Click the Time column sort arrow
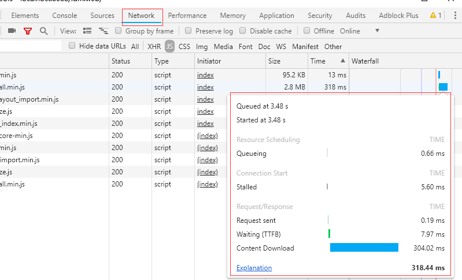 pos(343,61)
